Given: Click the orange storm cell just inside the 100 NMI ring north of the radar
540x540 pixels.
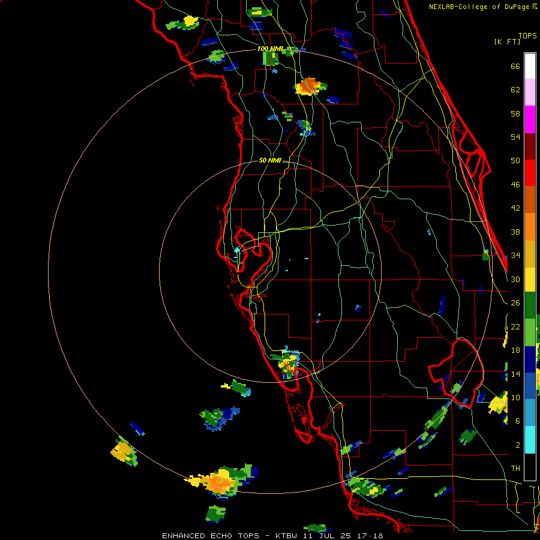Looking at the screenshot, I should [x=309, y=86].
